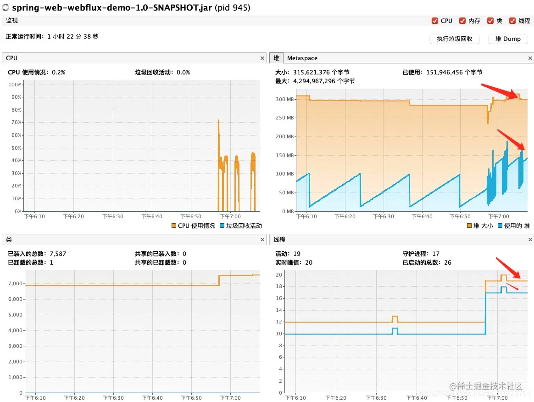Select the 堆 heap tab
The image size is (534, 402).
pyautogui.click(x=276, y=58)
